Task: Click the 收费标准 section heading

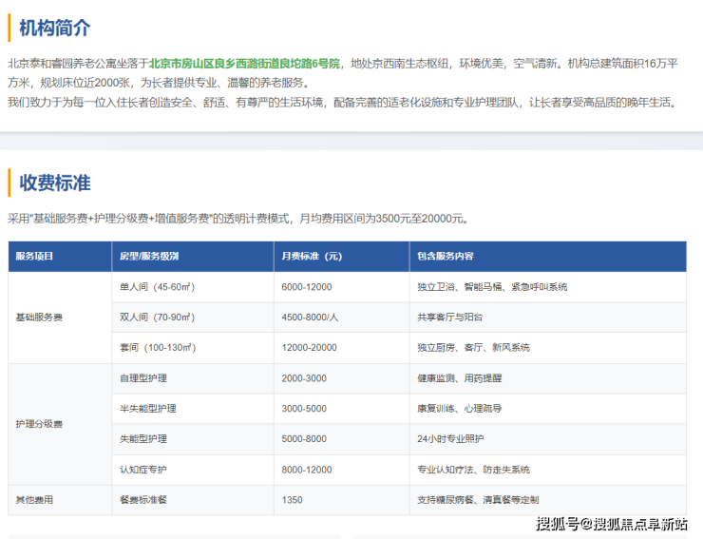Action: (55, 183)
